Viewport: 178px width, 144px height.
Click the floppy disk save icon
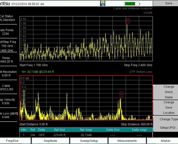103,3
